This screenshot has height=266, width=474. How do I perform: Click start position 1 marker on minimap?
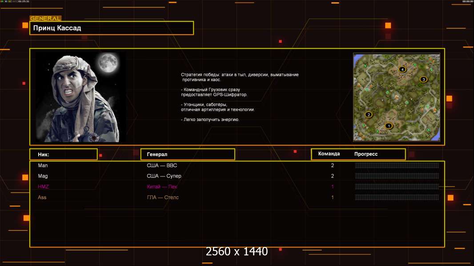389,126
